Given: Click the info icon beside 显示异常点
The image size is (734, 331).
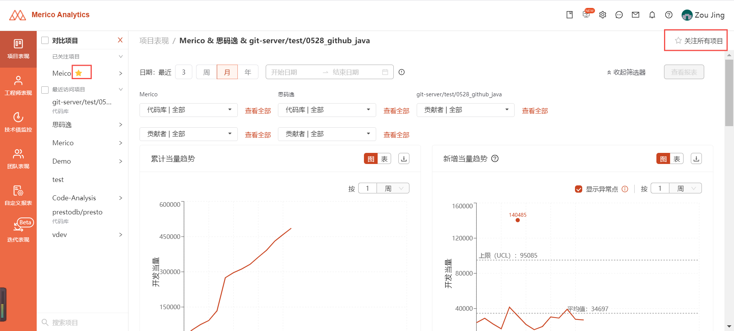Looking at the screenshot, I should 625,189.
